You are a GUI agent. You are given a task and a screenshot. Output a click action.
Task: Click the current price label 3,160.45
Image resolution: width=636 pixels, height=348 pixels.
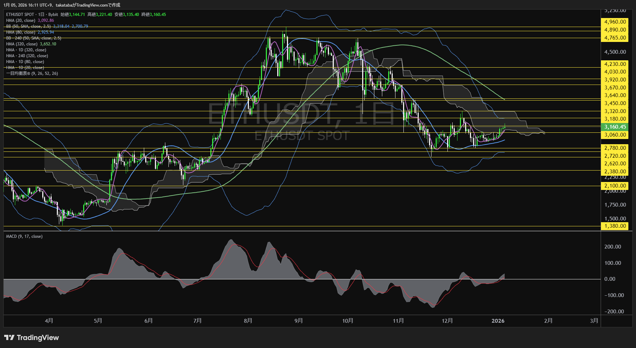[x=615, y=127]
